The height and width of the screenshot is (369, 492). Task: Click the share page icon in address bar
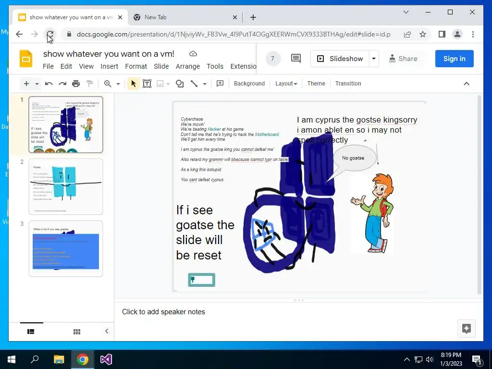(x=407, y=34)
